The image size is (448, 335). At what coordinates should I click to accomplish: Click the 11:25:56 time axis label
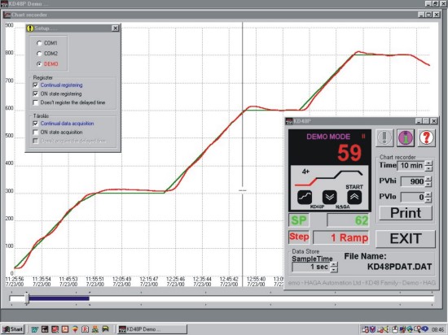pos(15,279)
